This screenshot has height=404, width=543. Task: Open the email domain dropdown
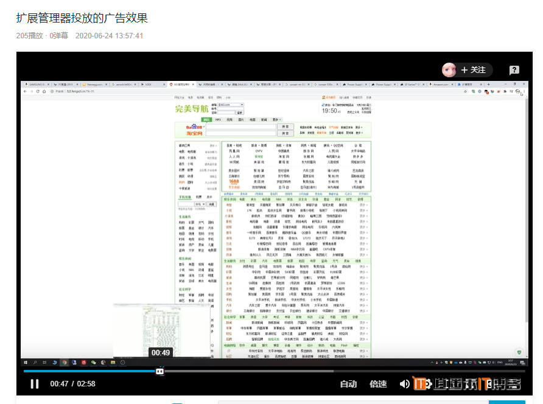pos(231,105)
